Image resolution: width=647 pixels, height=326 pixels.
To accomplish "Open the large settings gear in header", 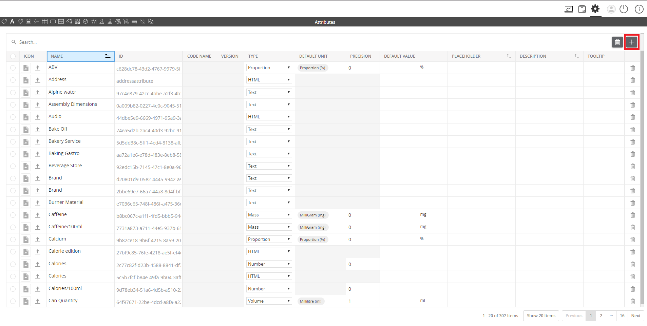I will coord(595,8).
